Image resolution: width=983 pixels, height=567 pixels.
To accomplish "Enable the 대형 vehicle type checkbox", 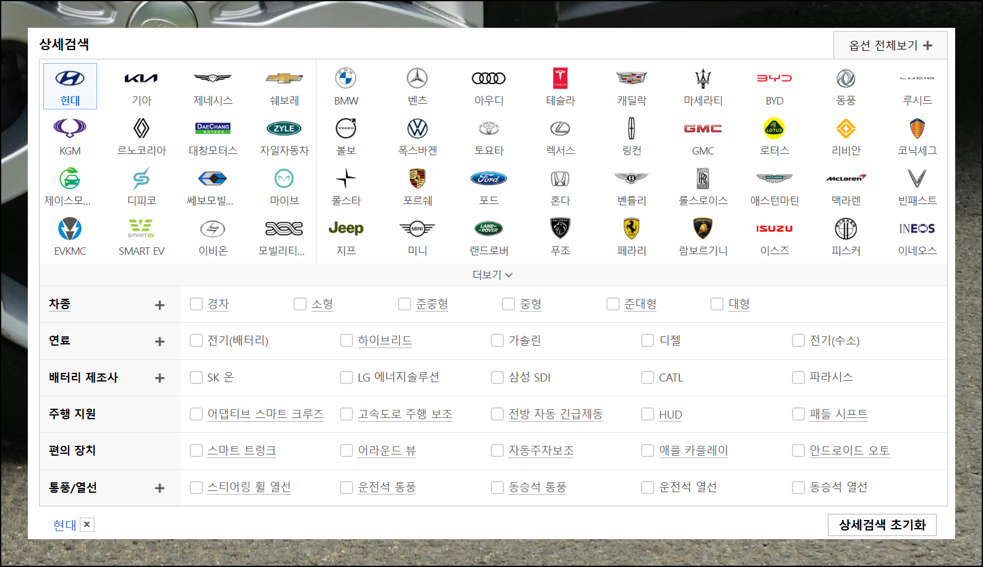I will (717, 304).
